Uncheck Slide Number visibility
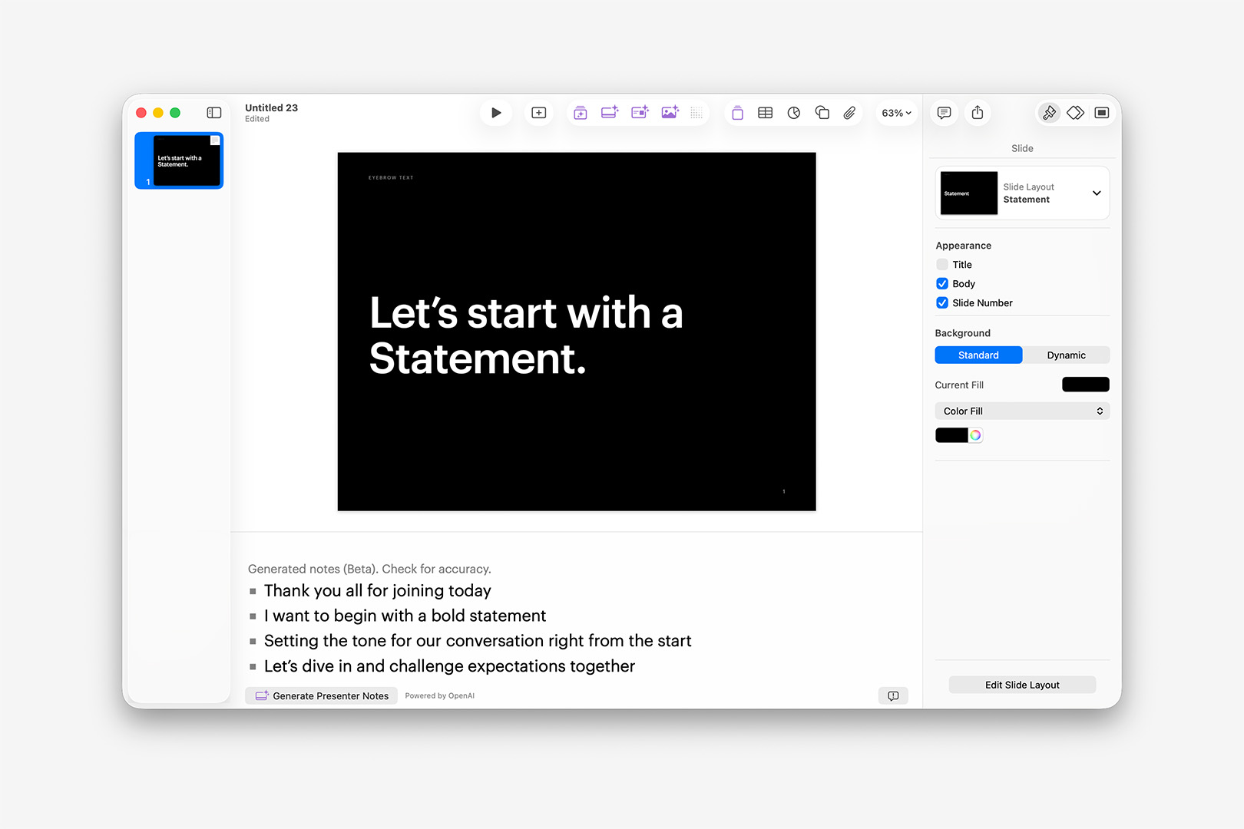The width and height of the screenshot is (1244, 829). tap(942, 302)
